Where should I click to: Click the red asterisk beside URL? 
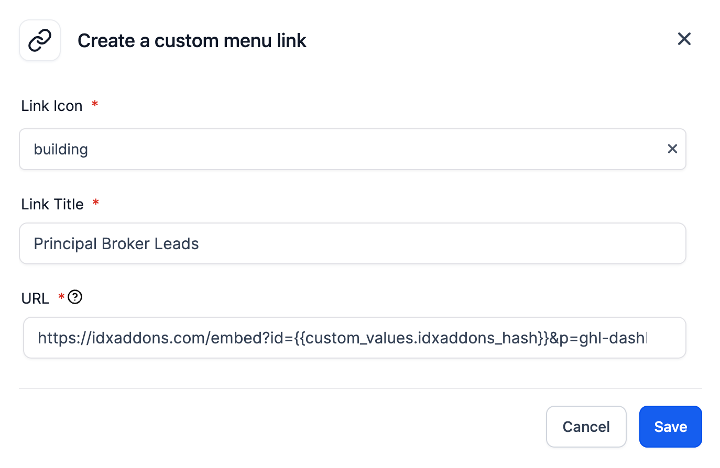(61, 297)
